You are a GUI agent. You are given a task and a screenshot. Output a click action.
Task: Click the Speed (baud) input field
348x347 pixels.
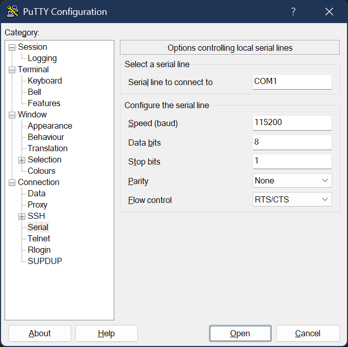292,123
